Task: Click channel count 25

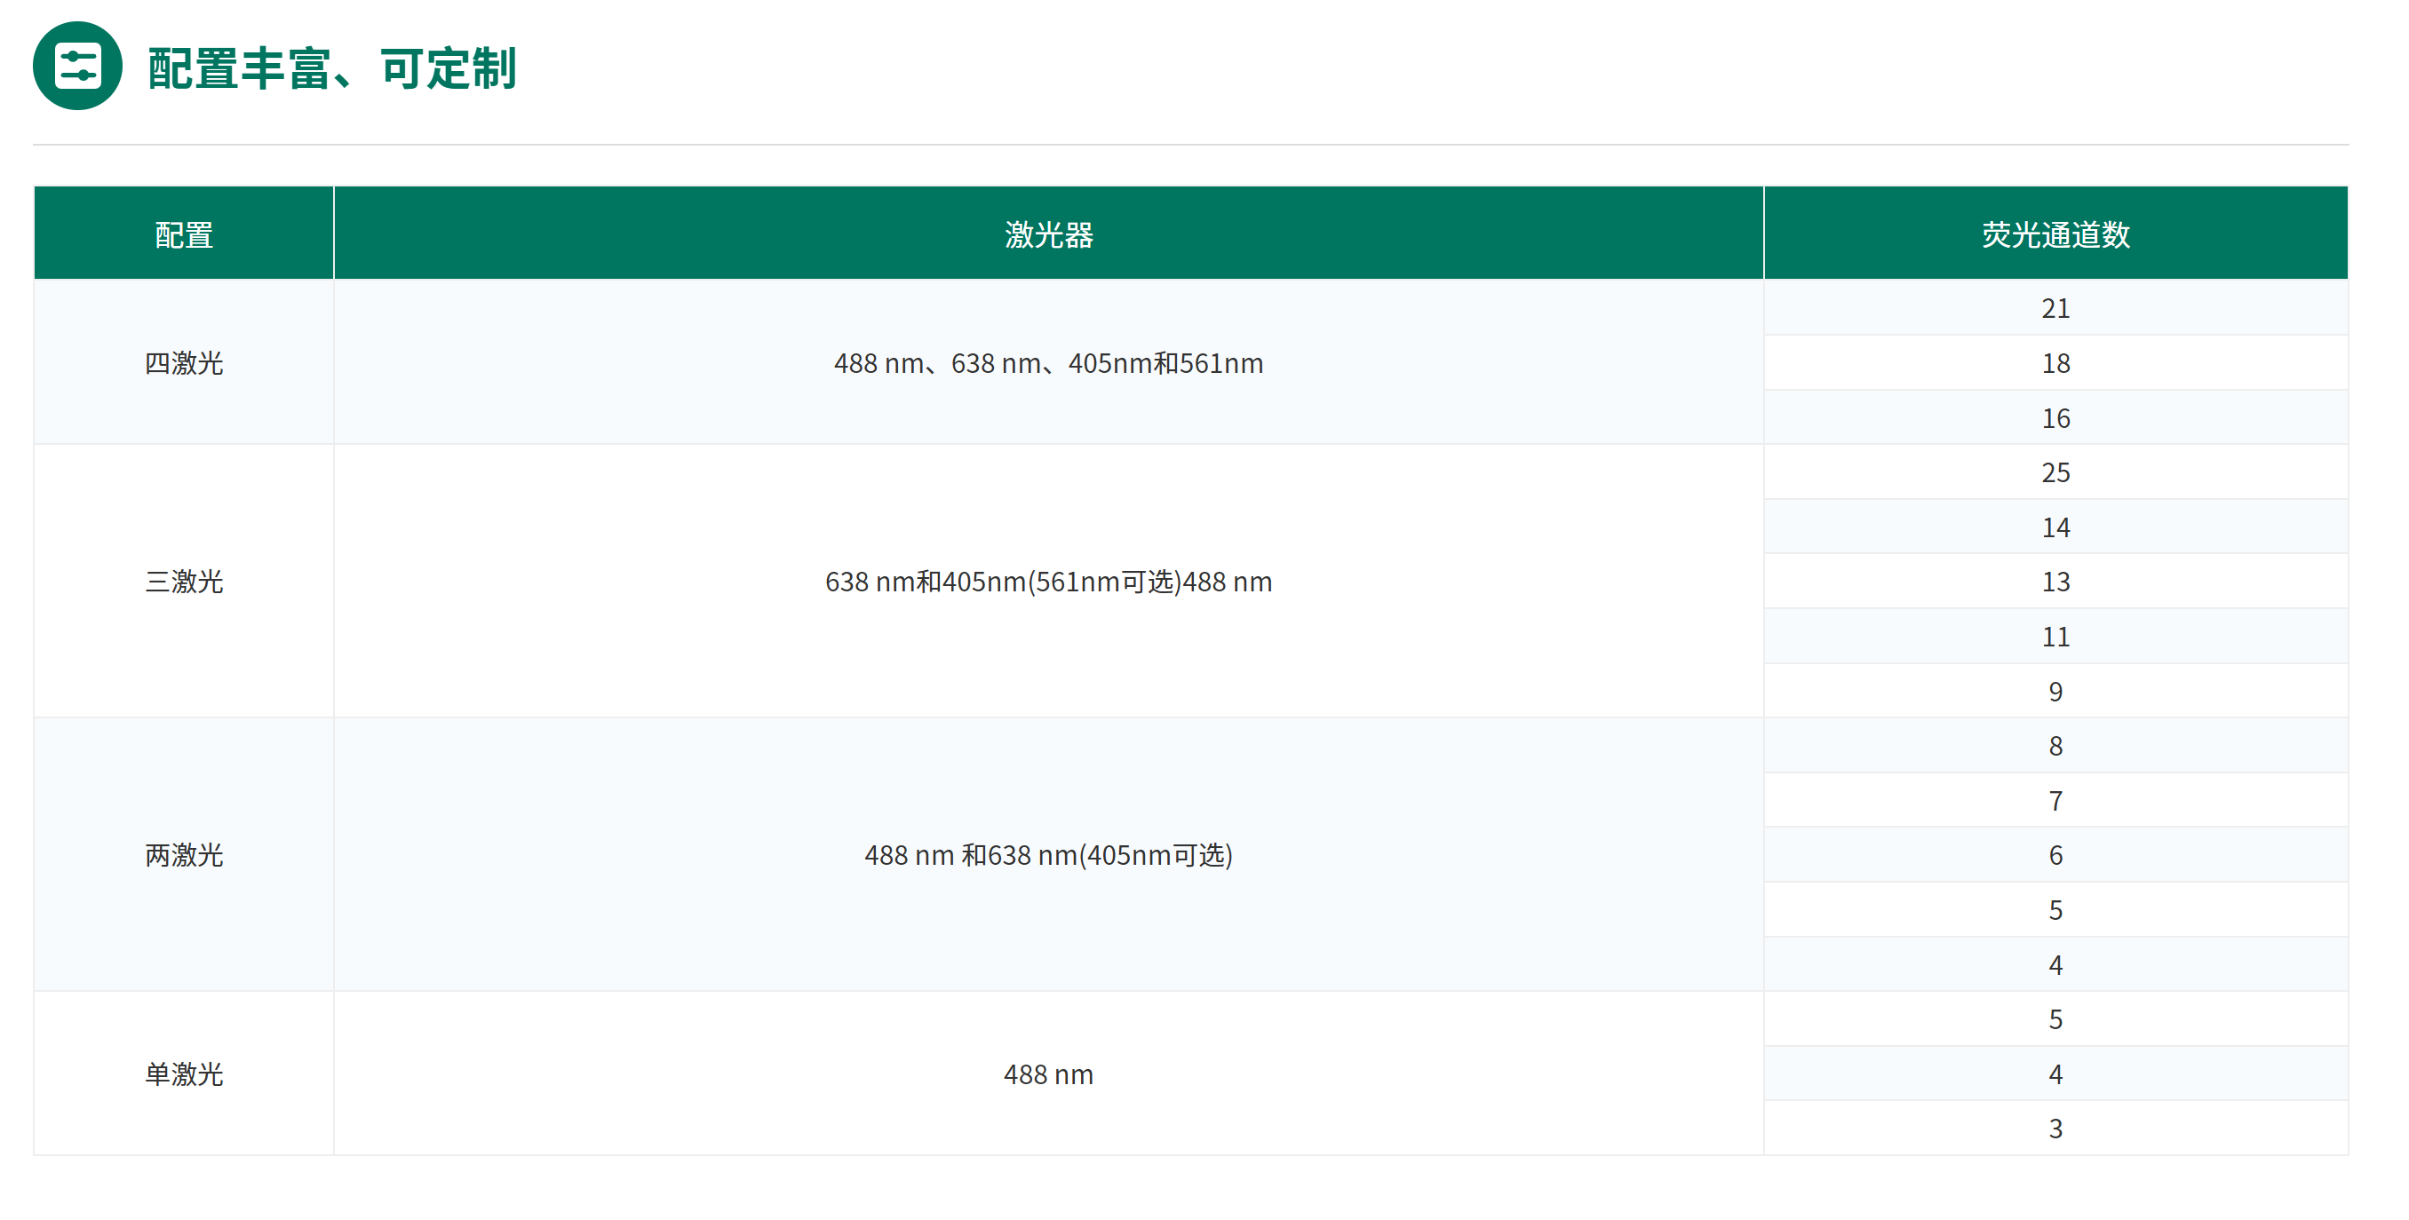Action: point(2055,472)
